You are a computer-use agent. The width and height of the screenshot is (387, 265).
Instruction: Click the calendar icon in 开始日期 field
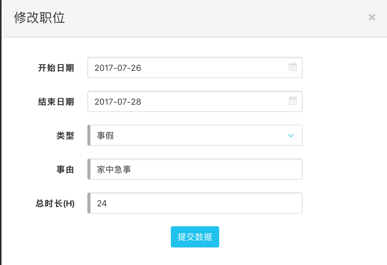pyautogui.click(x=293, y=67)
